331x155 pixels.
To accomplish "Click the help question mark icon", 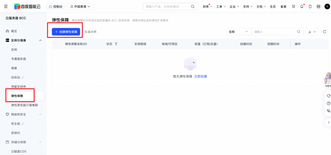I will pos(329,103).
